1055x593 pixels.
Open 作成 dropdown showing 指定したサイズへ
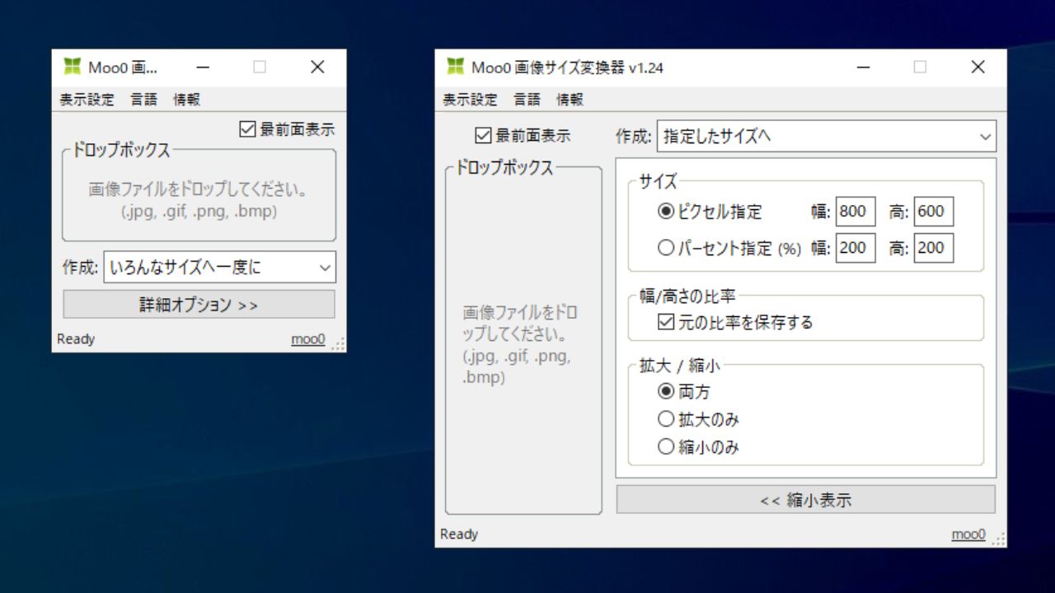(827, 136)
